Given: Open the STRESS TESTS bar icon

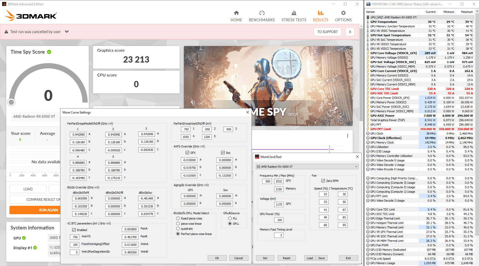Looking at the screenshot, I should point(294,13).
